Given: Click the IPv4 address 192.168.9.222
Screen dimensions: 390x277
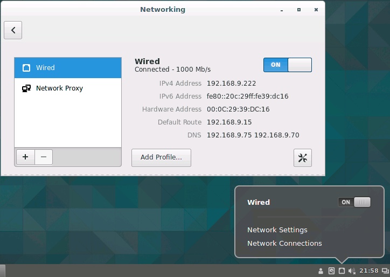Looking at the screenshot, I should [x=231, y=84].
